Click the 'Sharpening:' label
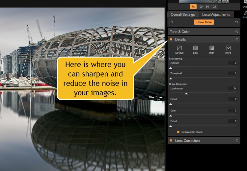This screenshot has height=171, width=247. [176, 59]
